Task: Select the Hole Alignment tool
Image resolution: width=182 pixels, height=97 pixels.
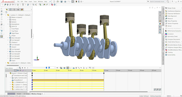Action: 171,16
